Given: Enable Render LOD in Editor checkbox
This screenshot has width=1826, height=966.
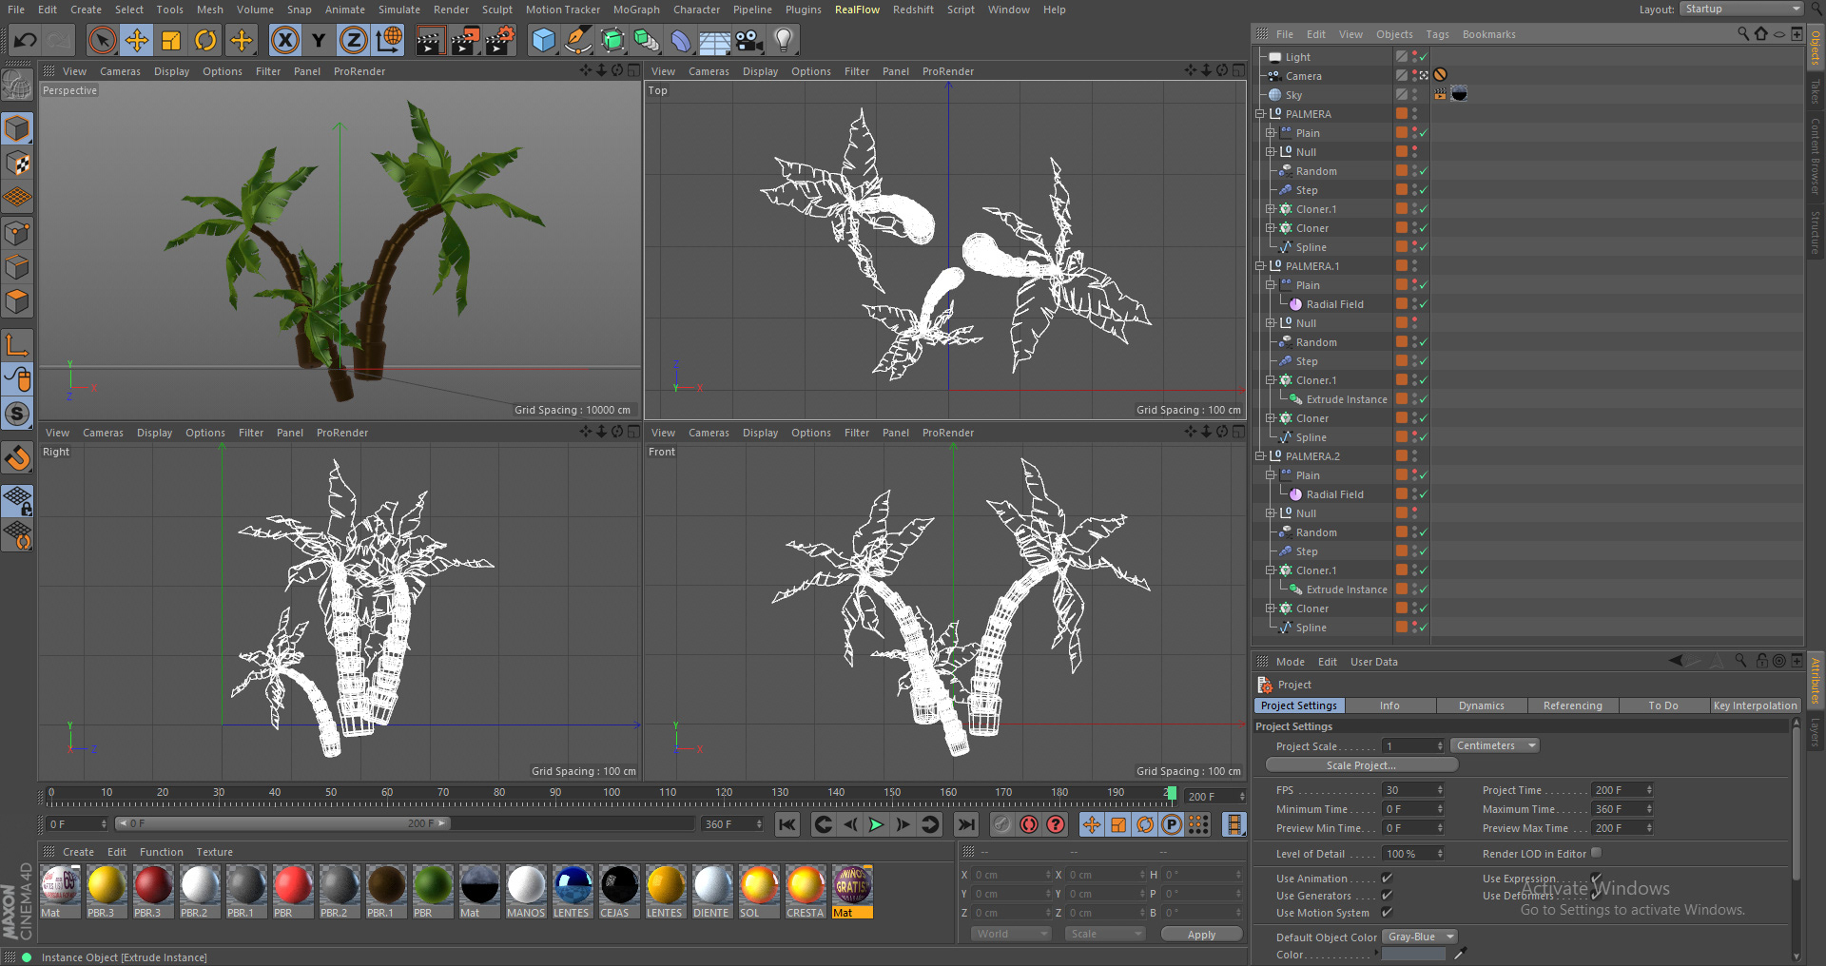Looking at the screenshot, I should (x=1597, y=853).
